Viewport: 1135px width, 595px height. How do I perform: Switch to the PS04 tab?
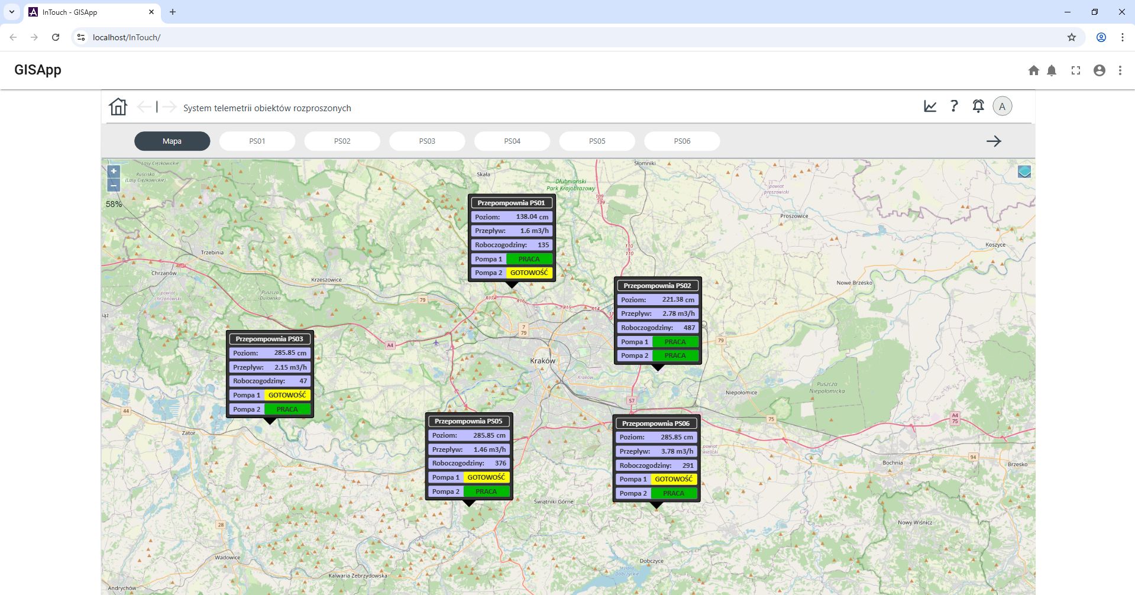coord(512,141)
